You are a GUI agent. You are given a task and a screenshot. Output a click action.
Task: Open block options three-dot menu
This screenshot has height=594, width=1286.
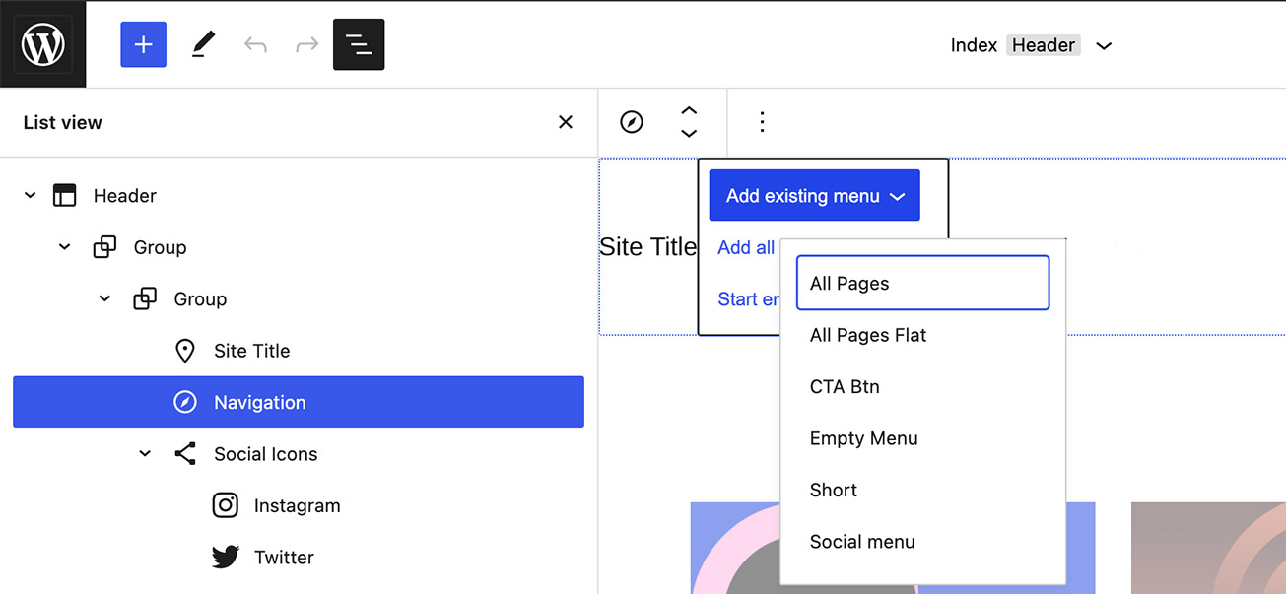762,122
